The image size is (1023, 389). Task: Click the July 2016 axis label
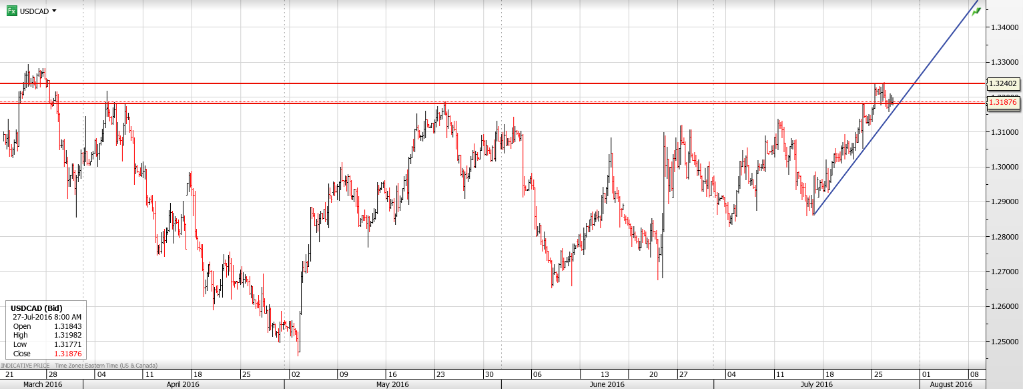(817, 384)
